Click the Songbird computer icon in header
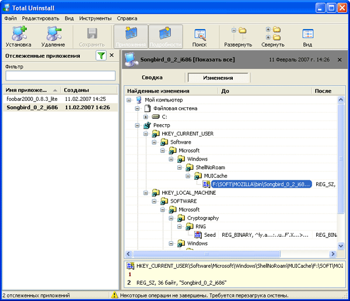The height and width of the screenshot is (301, 350). coord(131,60)
